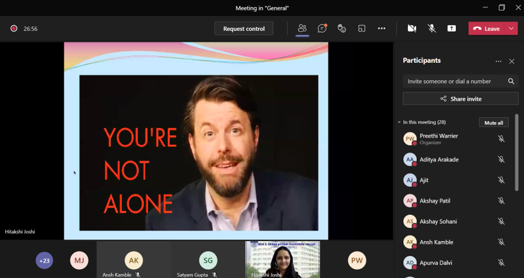The width and height of the screenshot is (524, 278).
Task: Click the Mute all button
Action: click(x=494, y=122)
